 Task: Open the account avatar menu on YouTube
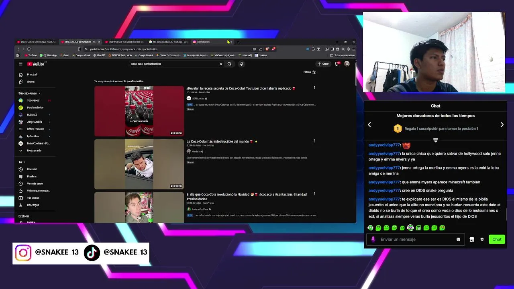coord(347,64)
